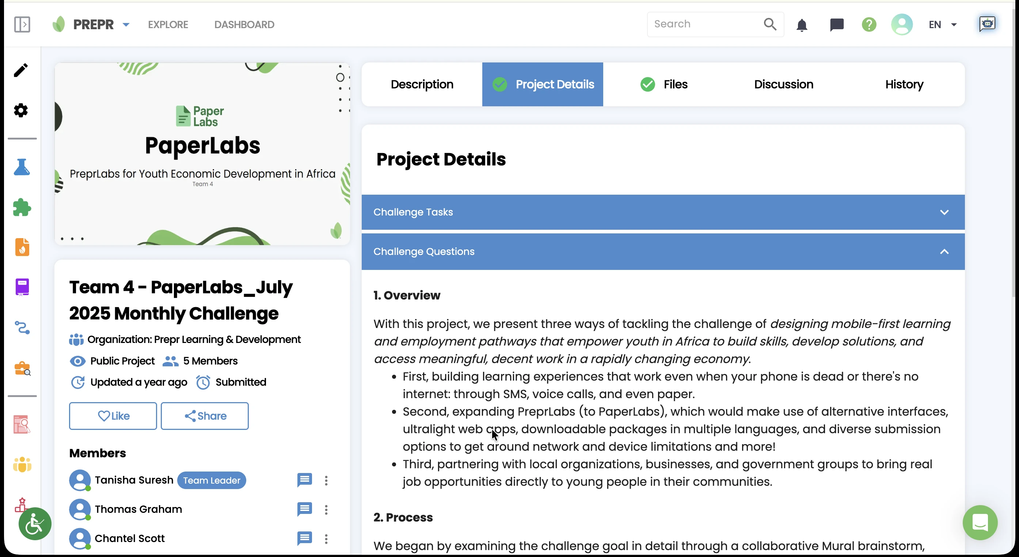Click the pencil edit icon in sidebar
Image resolution: width=1019 pixels, height=557 pixels.
click(21, 70)
